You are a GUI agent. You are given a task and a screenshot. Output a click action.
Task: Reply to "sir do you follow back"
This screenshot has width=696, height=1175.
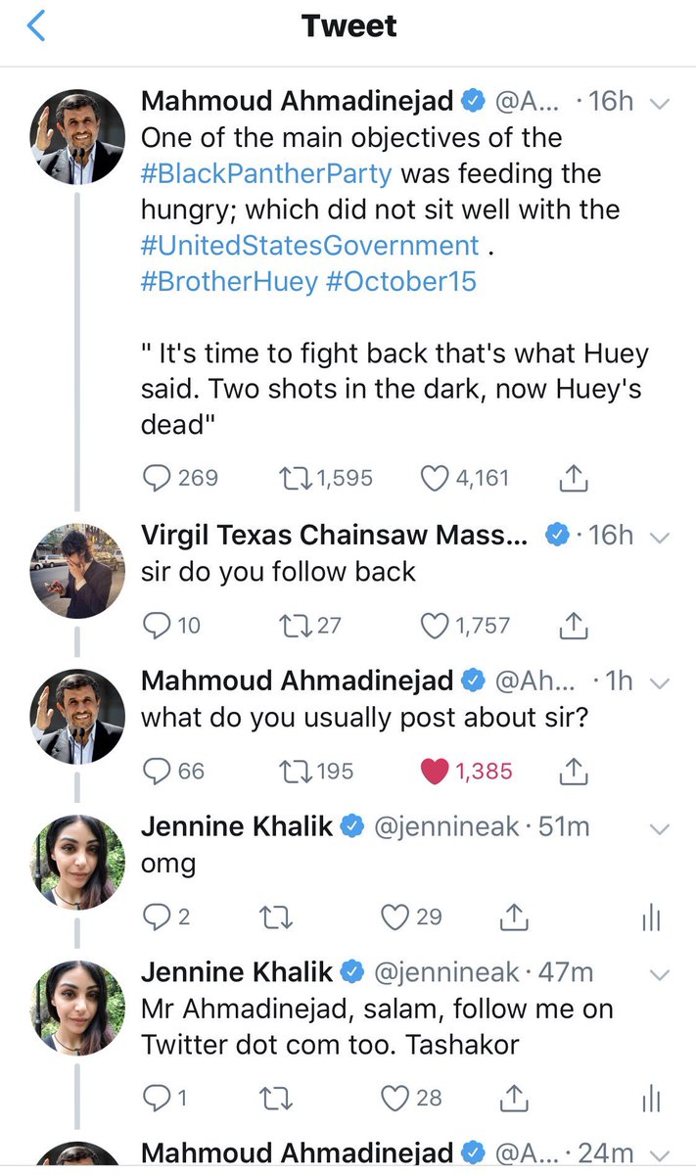click(158, 625)
